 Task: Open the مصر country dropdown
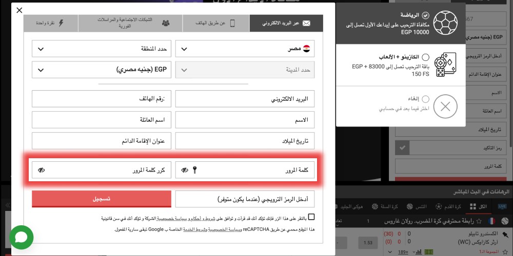(x=245, y=49)
